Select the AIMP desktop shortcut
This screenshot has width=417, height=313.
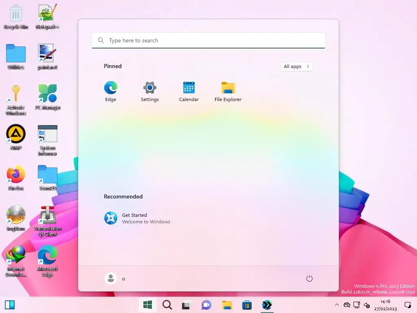pyautogui.click(x=16, y=138)
